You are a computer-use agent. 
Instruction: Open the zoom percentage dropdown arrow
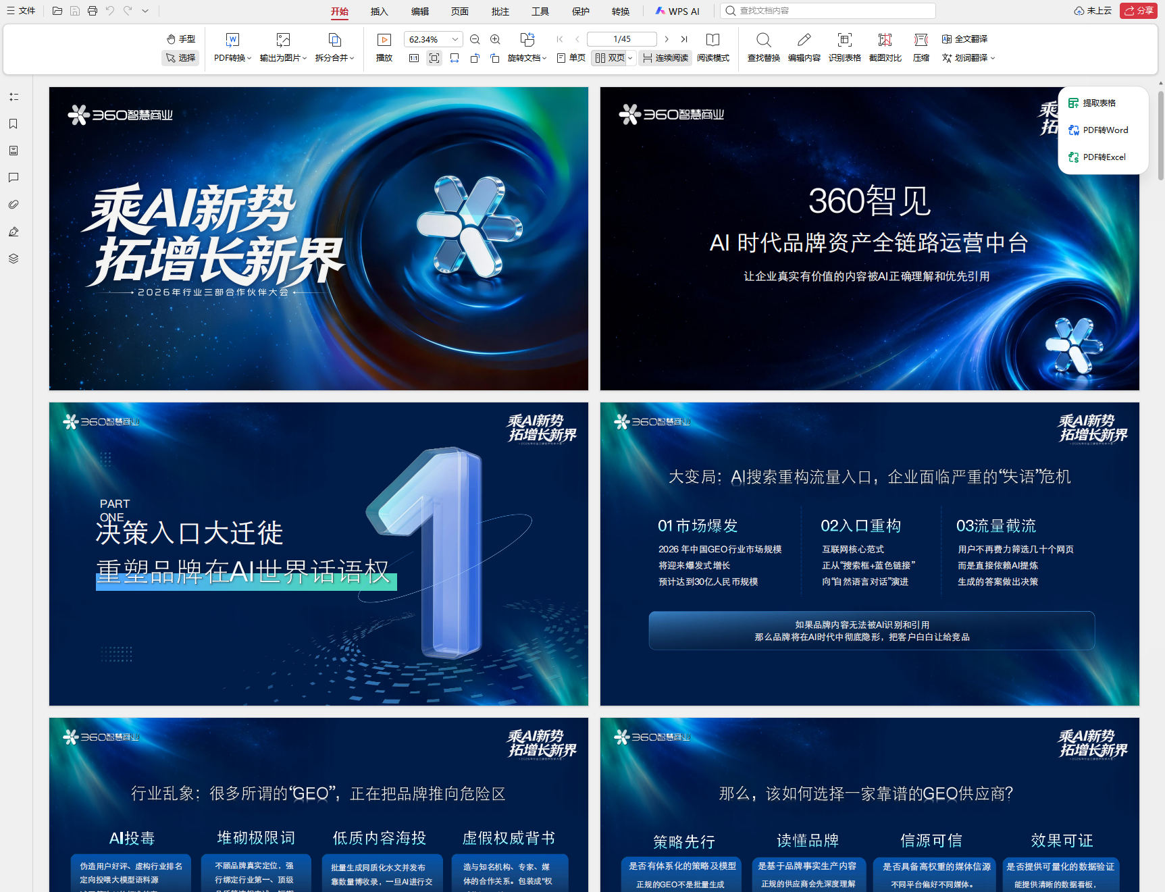pos(455,39)
